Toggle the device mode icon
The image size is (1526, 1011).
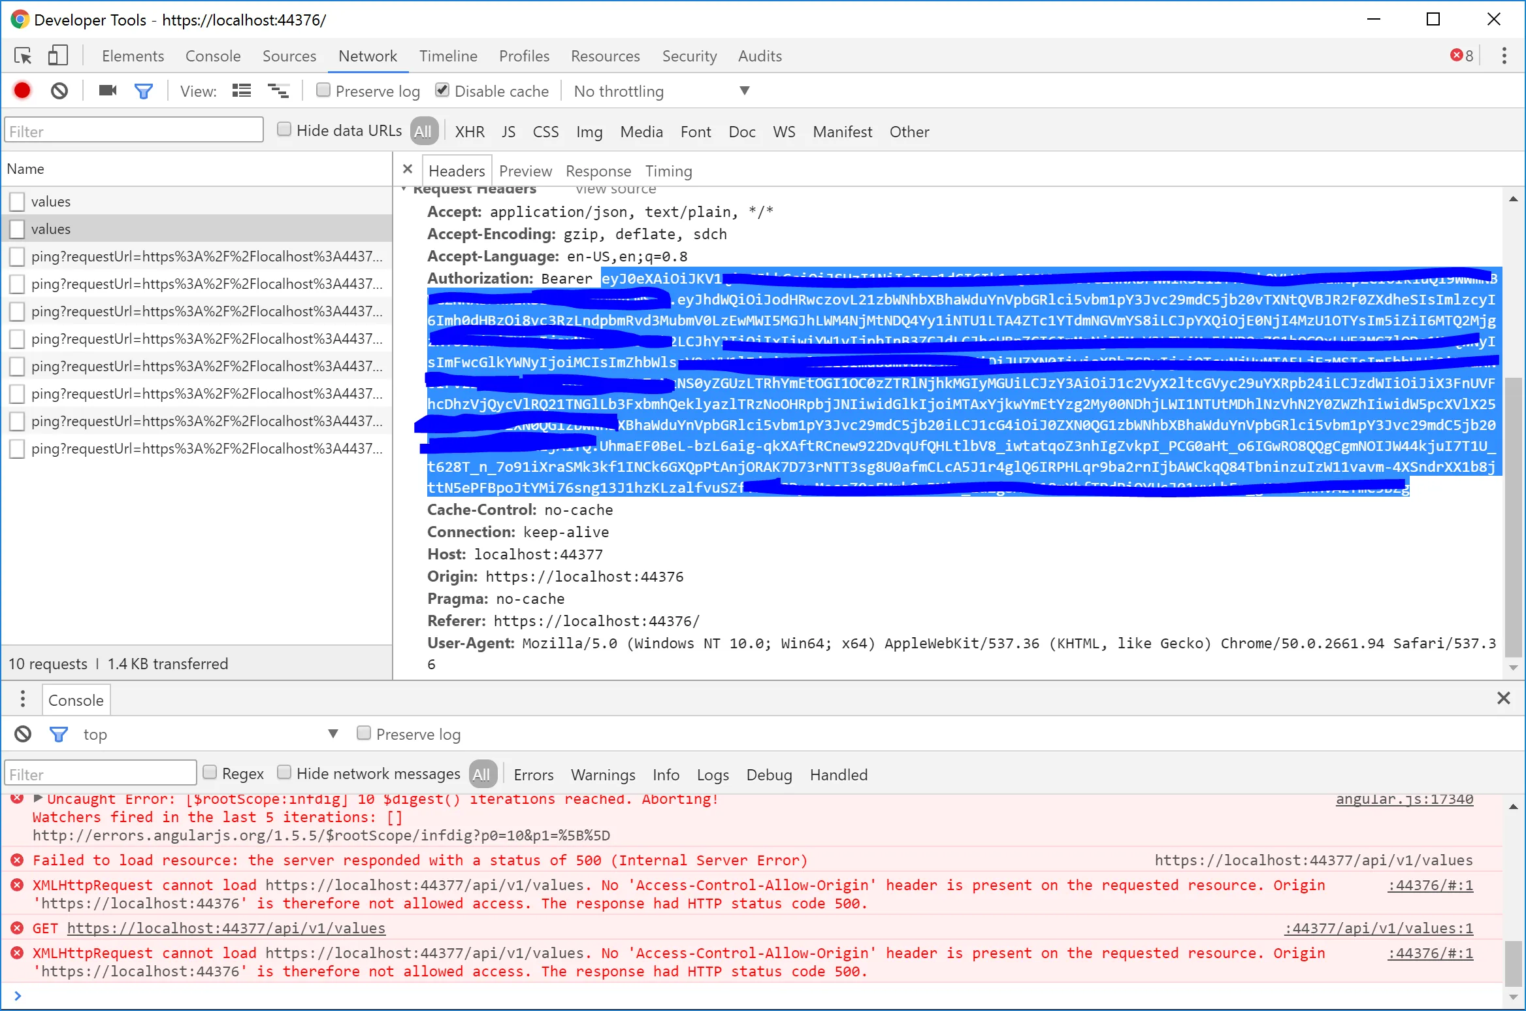tap(58, 56)
